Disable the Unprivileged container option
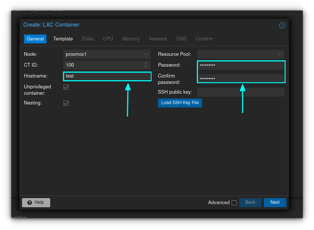Screen dimensions: 314x230 [66, 87]
